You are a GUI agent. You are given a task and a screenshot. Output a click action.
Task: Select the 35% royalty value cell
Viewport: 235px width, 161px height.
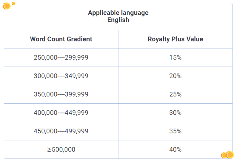click(175, 131)
